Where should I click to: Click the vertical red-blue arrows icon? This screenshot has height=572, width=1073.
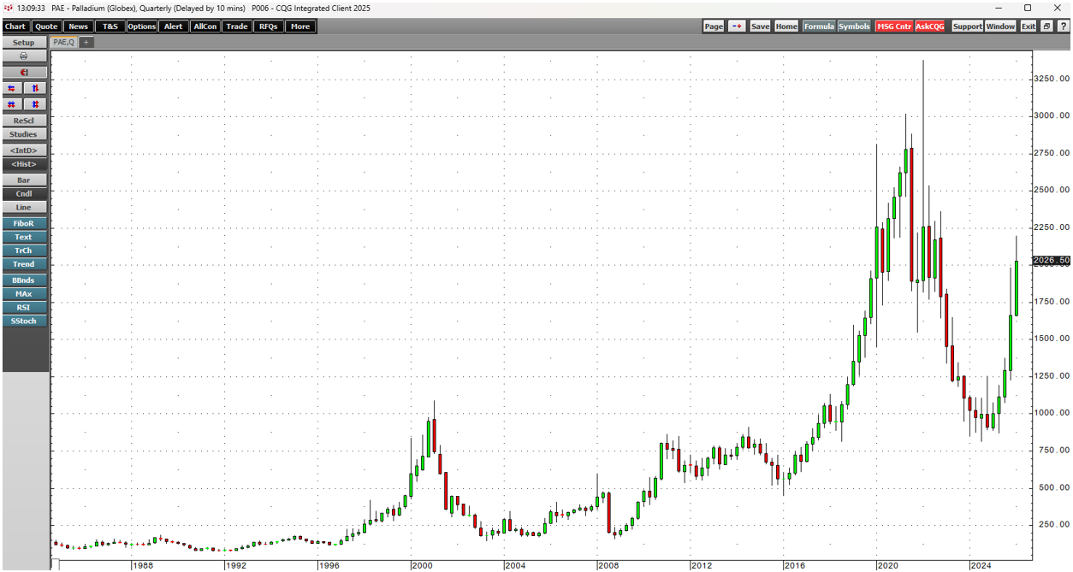[36, 88]
